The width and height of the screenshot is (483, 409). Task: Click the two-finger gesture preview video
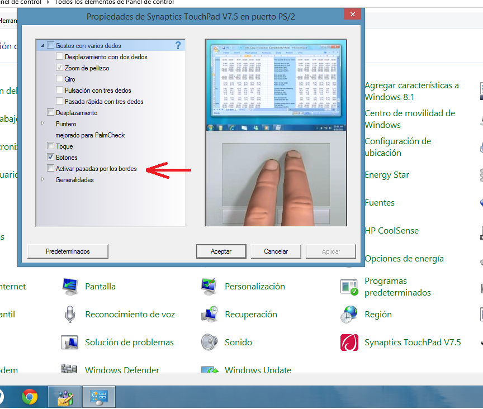[x=276, y=133]
